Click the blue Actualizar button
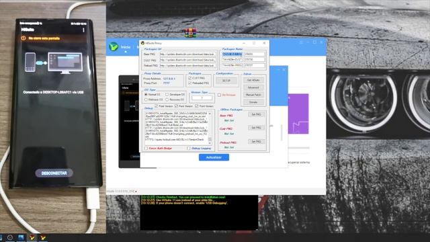430x242 pixels. tap(214, 157)
